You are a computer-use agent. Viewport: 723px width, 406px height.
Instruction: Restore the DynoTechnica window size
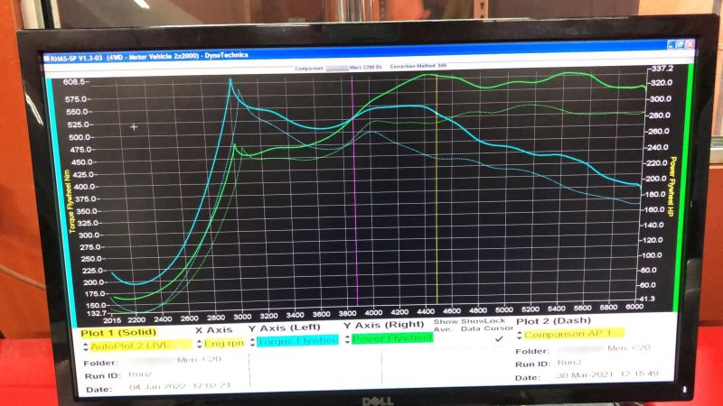[x=681, y=44]
